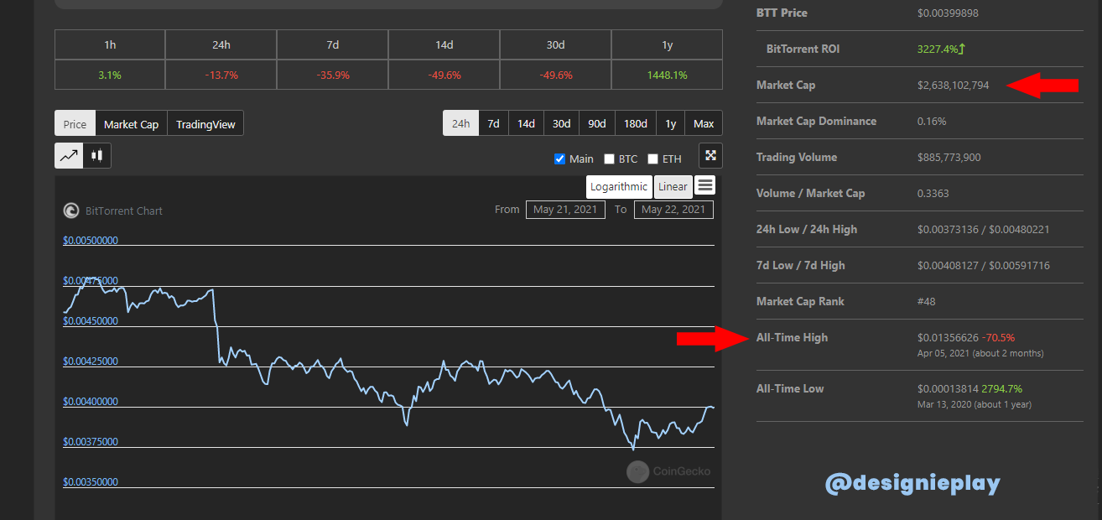Click the 1h change value 3.1%
The image size is (1102, 520).
coord(110,75)
